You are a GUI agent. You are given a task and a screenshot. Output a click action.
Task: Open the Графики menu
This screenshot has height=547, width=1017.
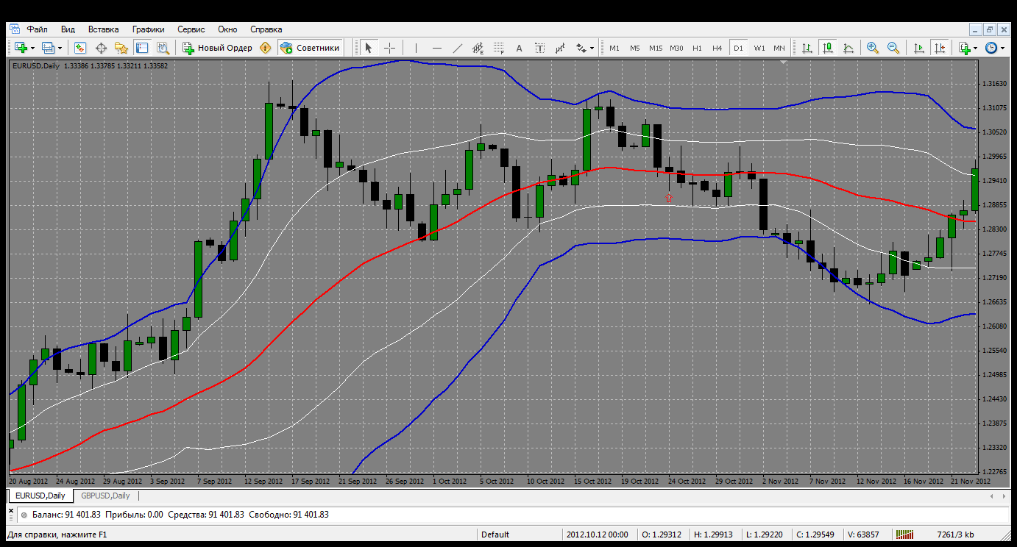coord(148,29)
